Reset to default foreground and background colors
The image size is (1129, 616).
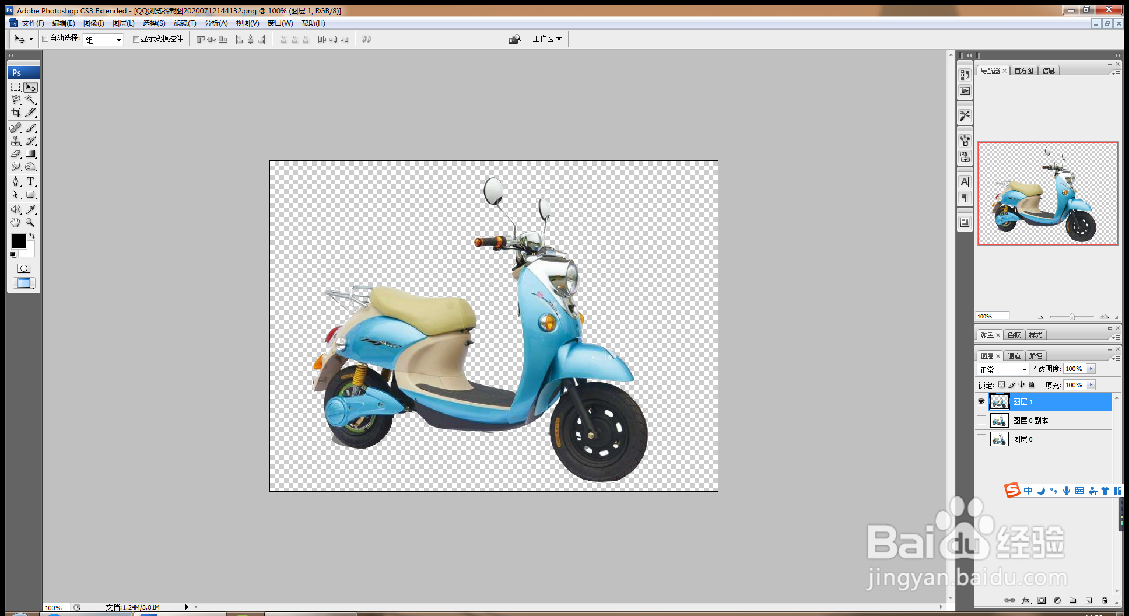coord(13,255)
